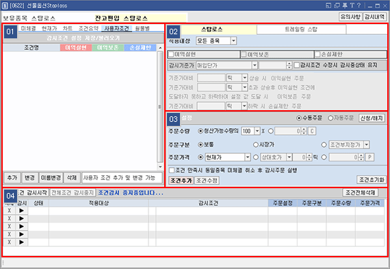Screen dimensions: 390x269
Task: Click the X delete icon in last table row
Action: pos(9,242)
